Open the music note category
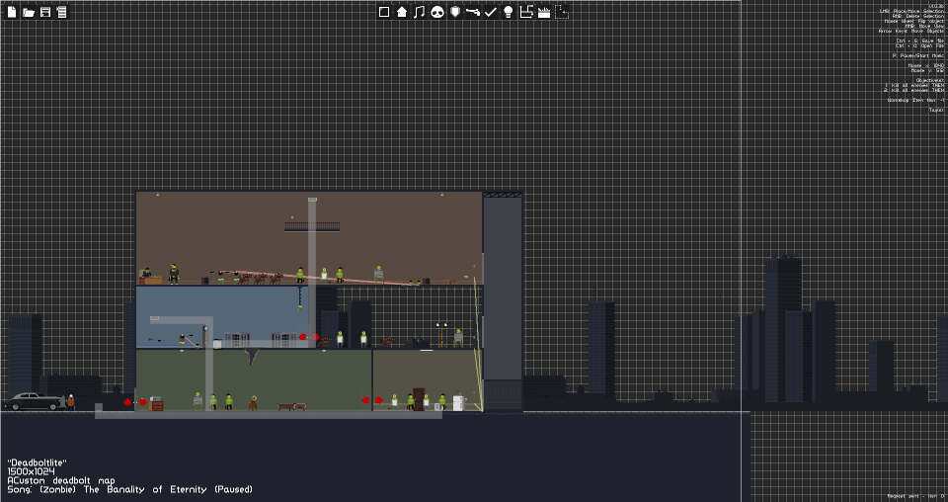 pos(419,12)
